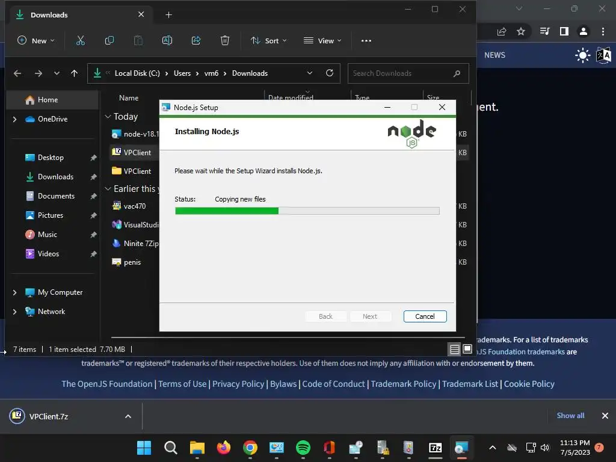Click the Name column header
The image size is (616, 462).
pos(129,98)
